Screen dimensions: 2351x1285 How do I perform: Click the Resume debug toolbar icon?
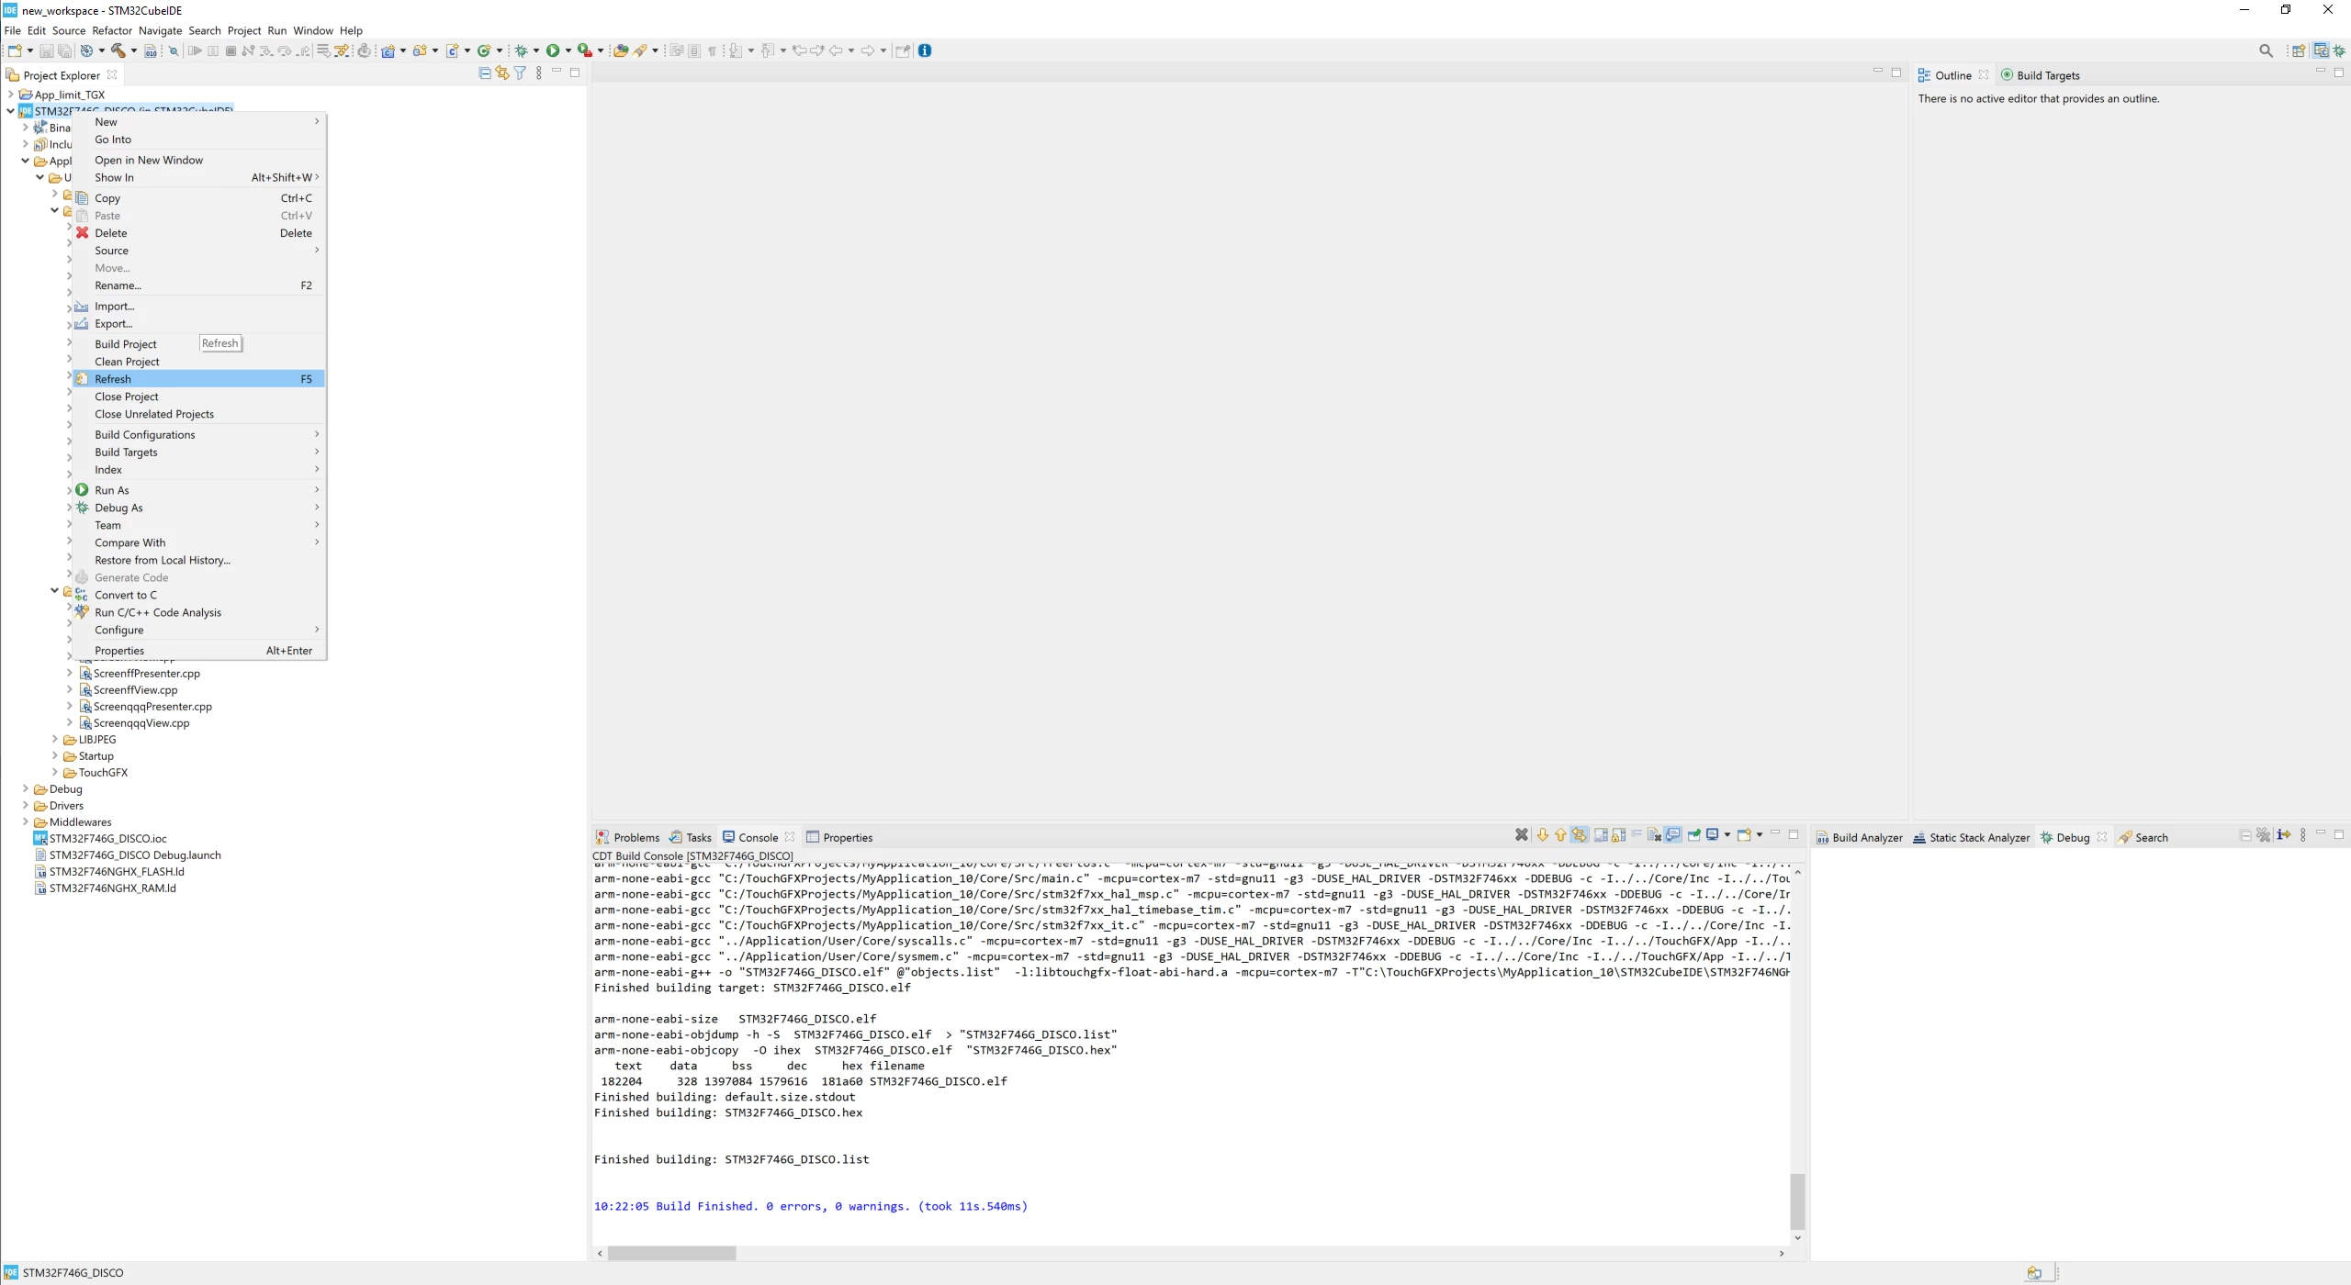pos(195,50)
